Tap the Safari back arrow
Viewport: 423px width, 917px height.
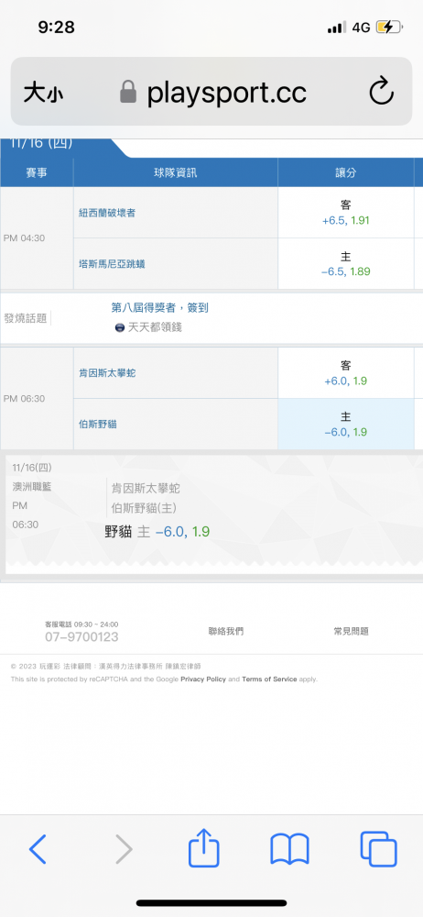[38, 849]
